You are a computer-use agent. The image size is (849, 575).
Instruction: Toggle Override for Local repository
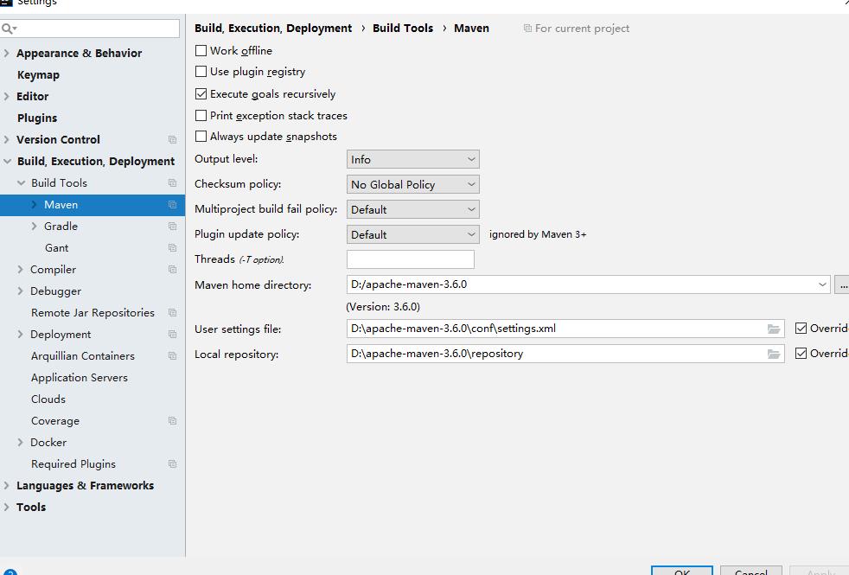tap(801, 354)
